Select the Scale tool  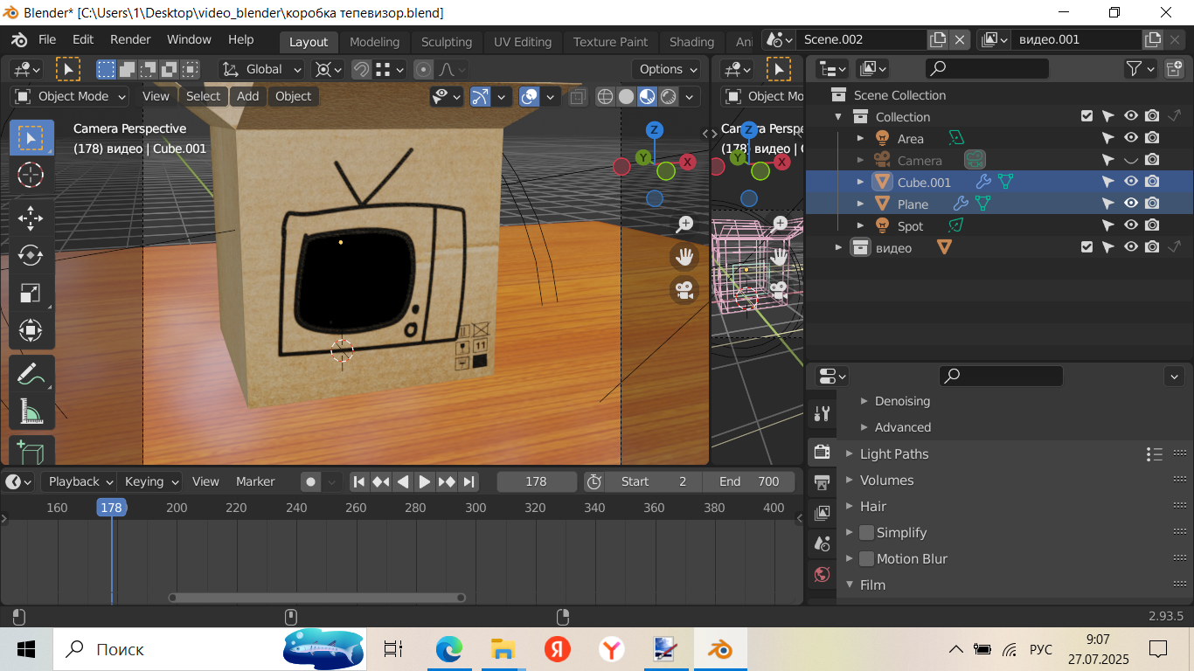click(31, 294)
